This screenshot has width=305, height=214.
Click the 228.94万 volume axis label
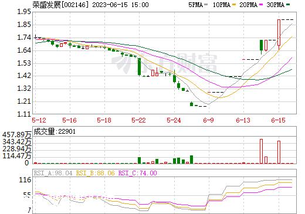click(17, 149)
